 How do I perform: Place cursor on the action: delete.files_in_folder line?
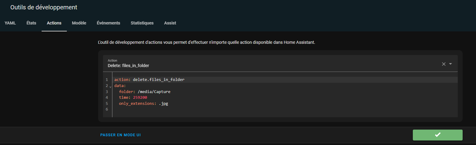[x=149, y=80]
